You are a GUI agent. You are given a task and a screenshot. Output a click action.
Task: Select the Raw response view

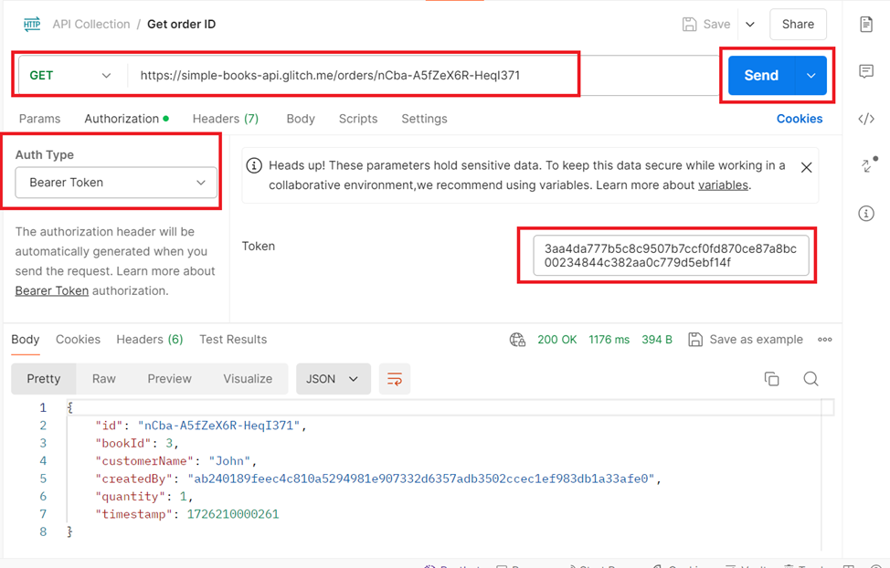104,379
